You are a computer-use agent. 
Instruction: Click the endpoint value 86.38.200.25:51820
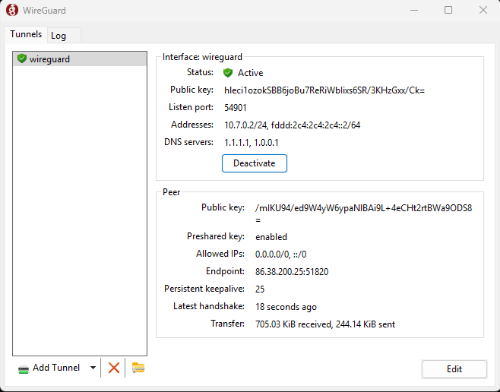click(292, 272)
